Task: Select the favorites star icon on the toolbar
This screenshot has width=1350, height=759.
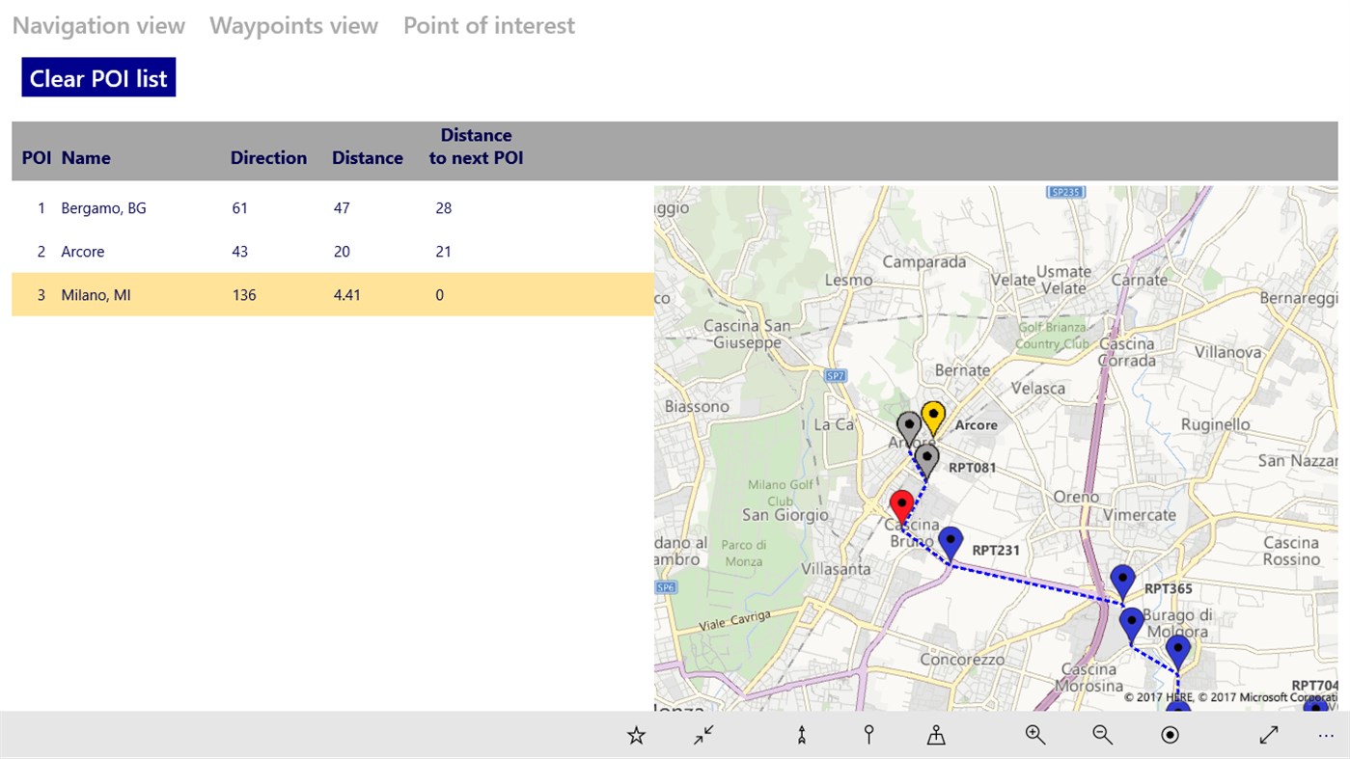Action: click(636, 735)
